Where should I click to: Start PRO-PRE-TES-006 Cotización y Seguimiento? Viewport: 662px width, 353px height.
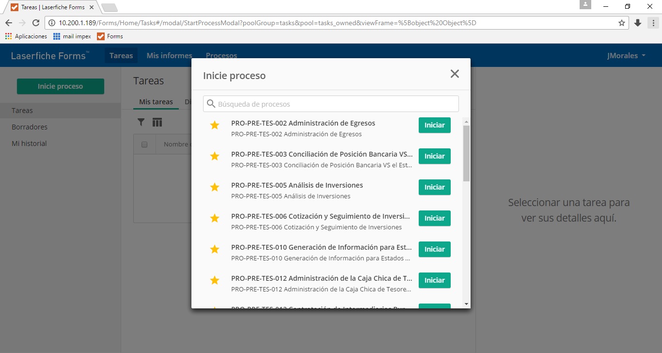pos(435,218)
